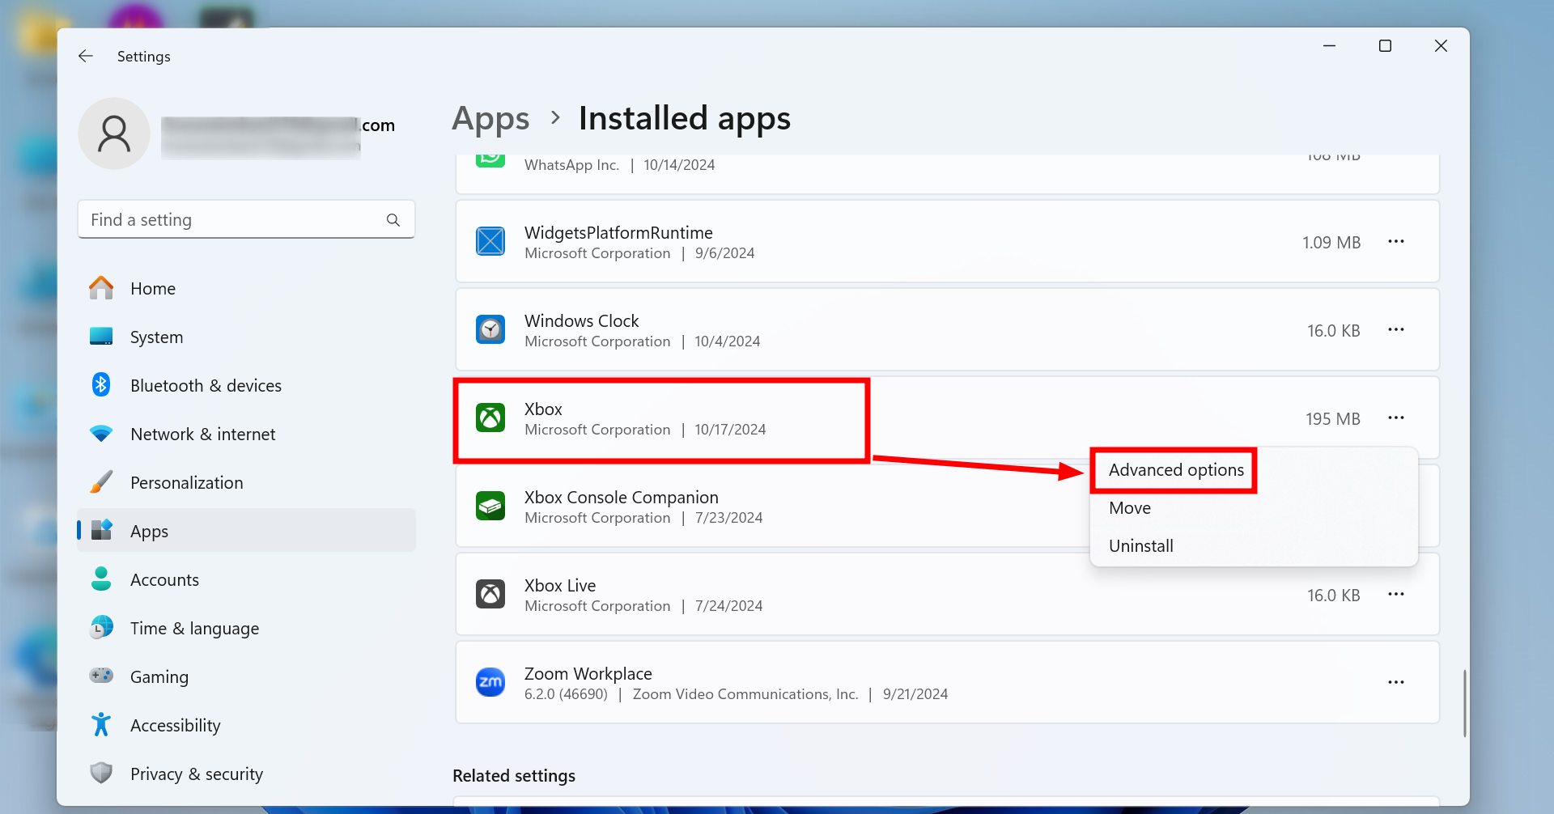Navigate to Apps breadcrumb link

[x=490, y=119]
